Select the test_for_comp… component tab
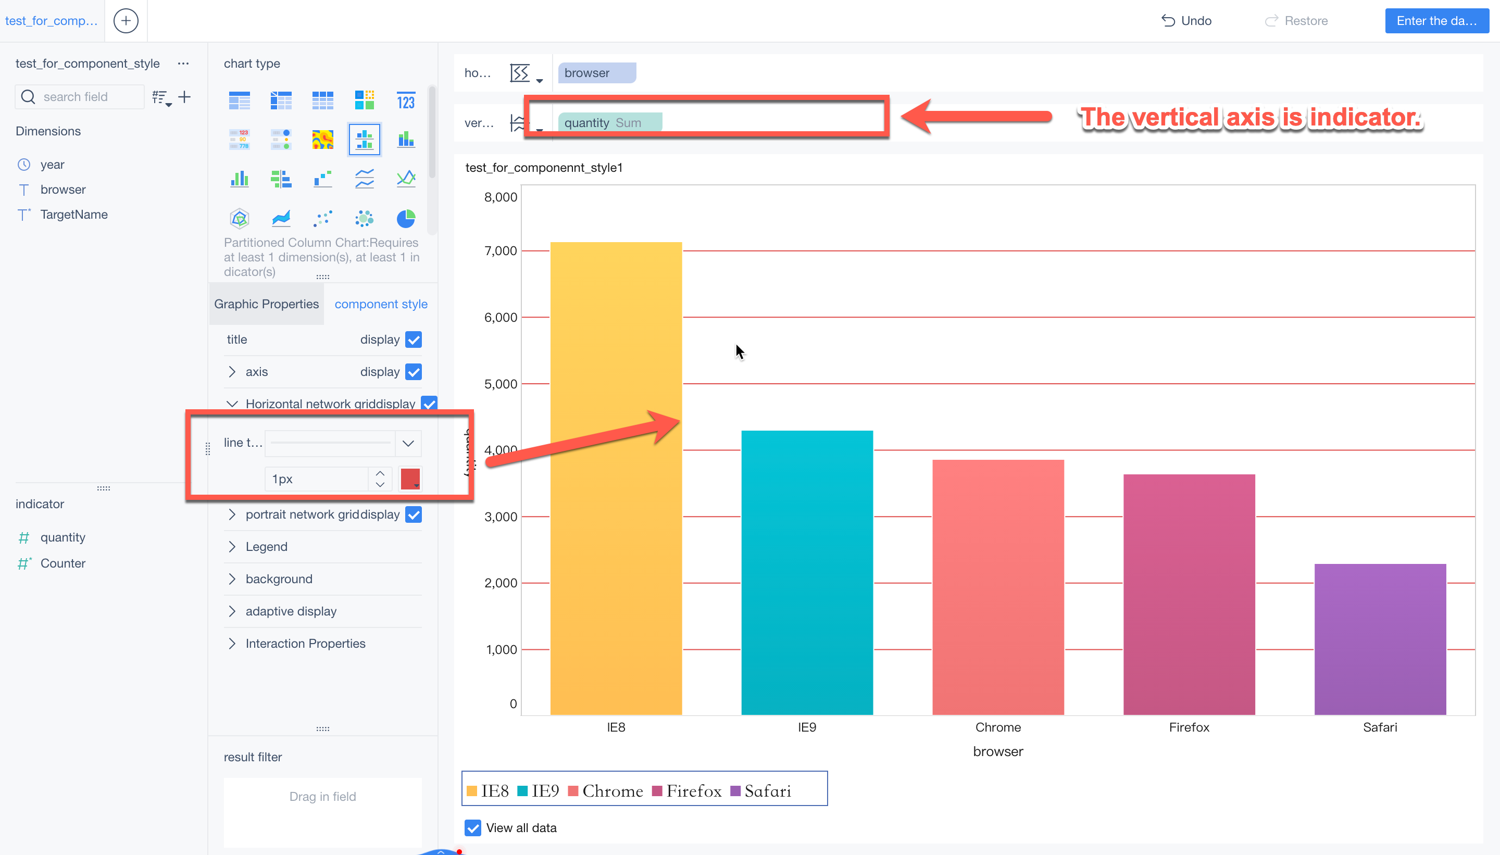The width and height of the screenshot is (1500, 855). tap(51, 20)
